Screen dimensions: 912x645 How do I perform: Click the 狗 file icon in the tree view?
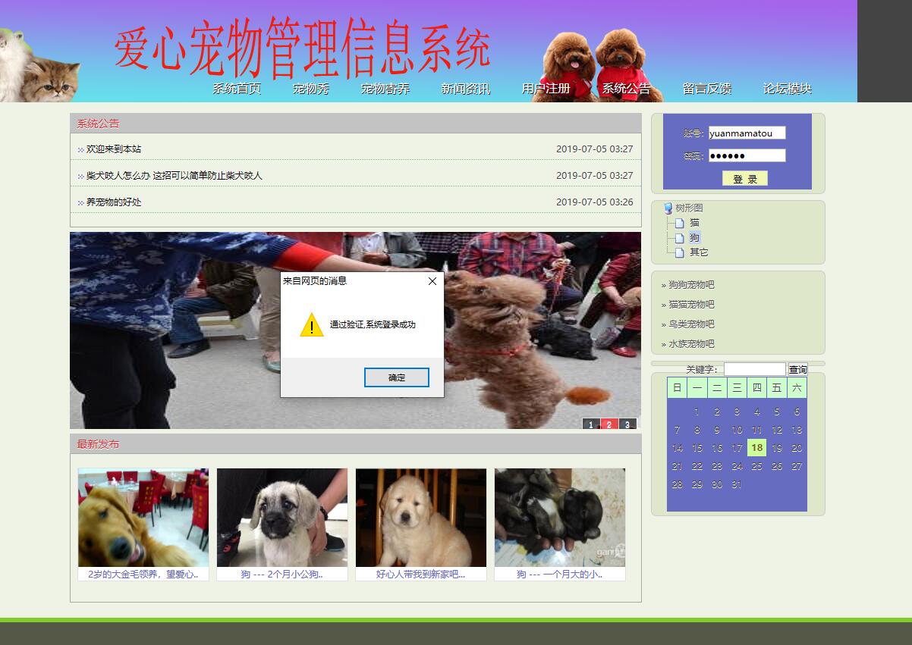[679, 237]
